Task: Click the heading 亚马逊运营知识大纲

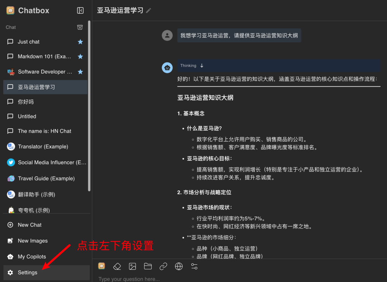Action: coord(205,98)
